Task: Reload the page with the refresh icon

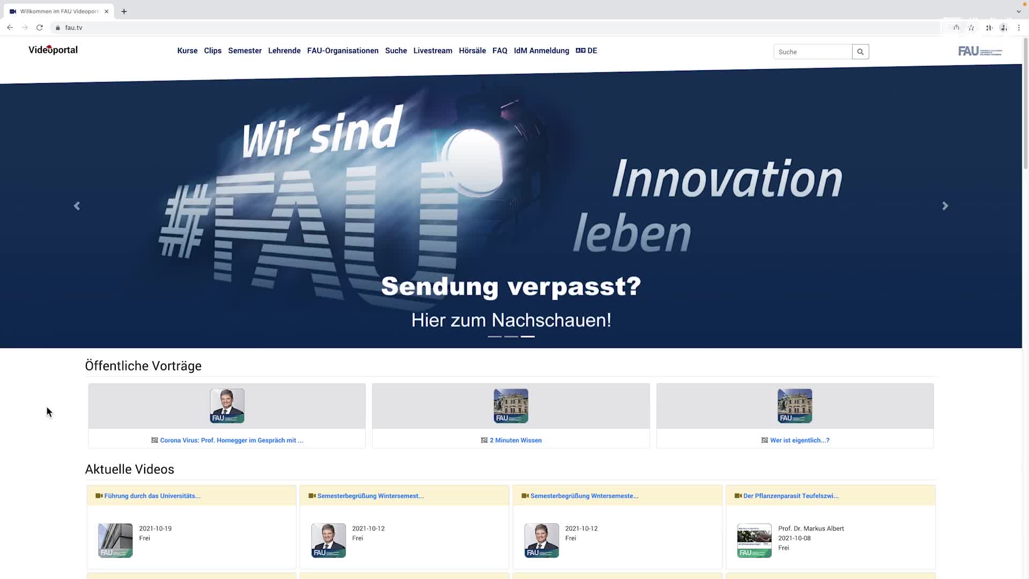Action: tap(39, 27)
